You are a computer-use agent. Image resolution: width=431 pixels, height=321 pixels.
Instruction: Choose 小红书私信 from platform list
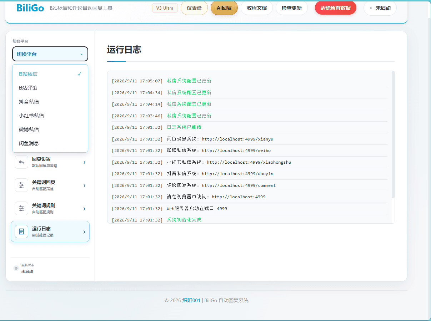(x=50, y=116)
